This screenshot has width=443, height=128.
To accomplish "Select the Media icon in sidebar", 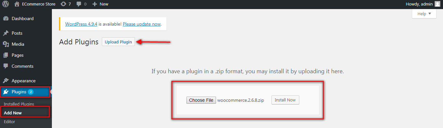I will 6,44.
